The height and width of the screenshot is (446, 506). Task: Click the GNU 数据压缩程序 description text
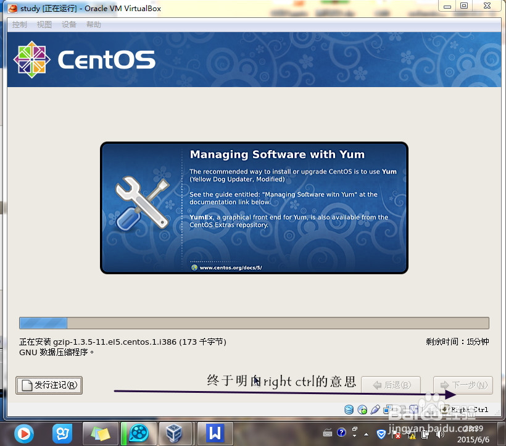[x=57, y=352]
